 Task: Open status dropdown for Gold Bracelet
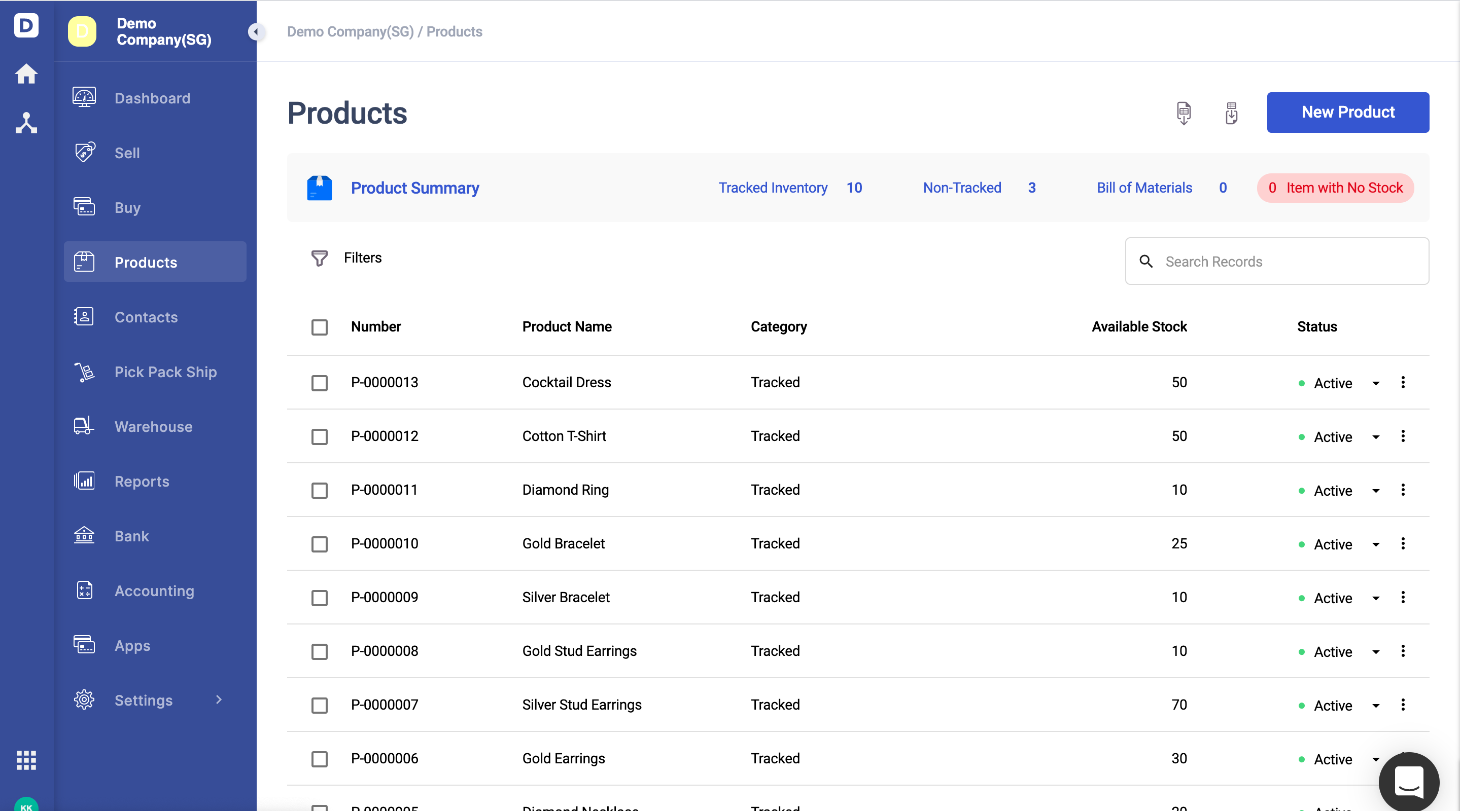(1375, 543)
